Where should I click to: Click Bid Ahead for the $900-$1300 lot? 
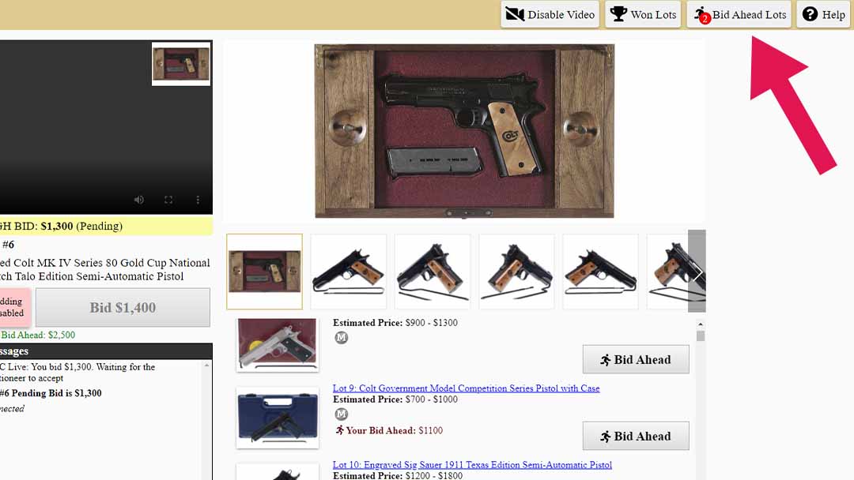coord(636,359)
